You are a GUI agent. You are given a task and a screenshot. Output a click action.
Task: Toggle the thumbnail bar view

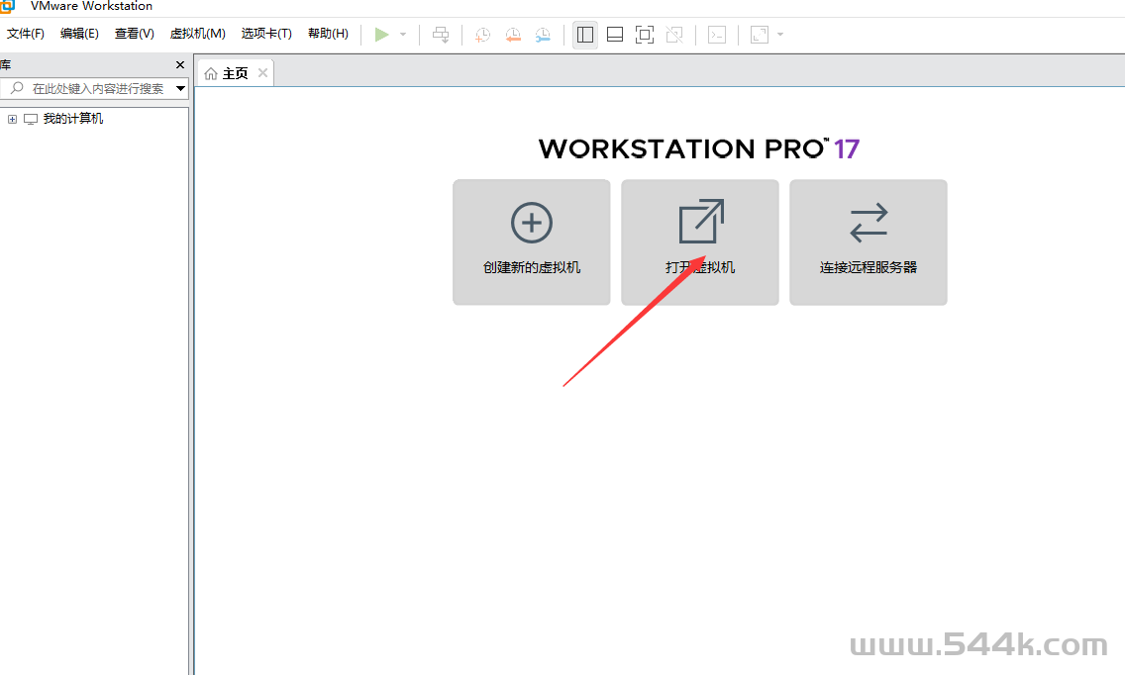pos(615,35)
